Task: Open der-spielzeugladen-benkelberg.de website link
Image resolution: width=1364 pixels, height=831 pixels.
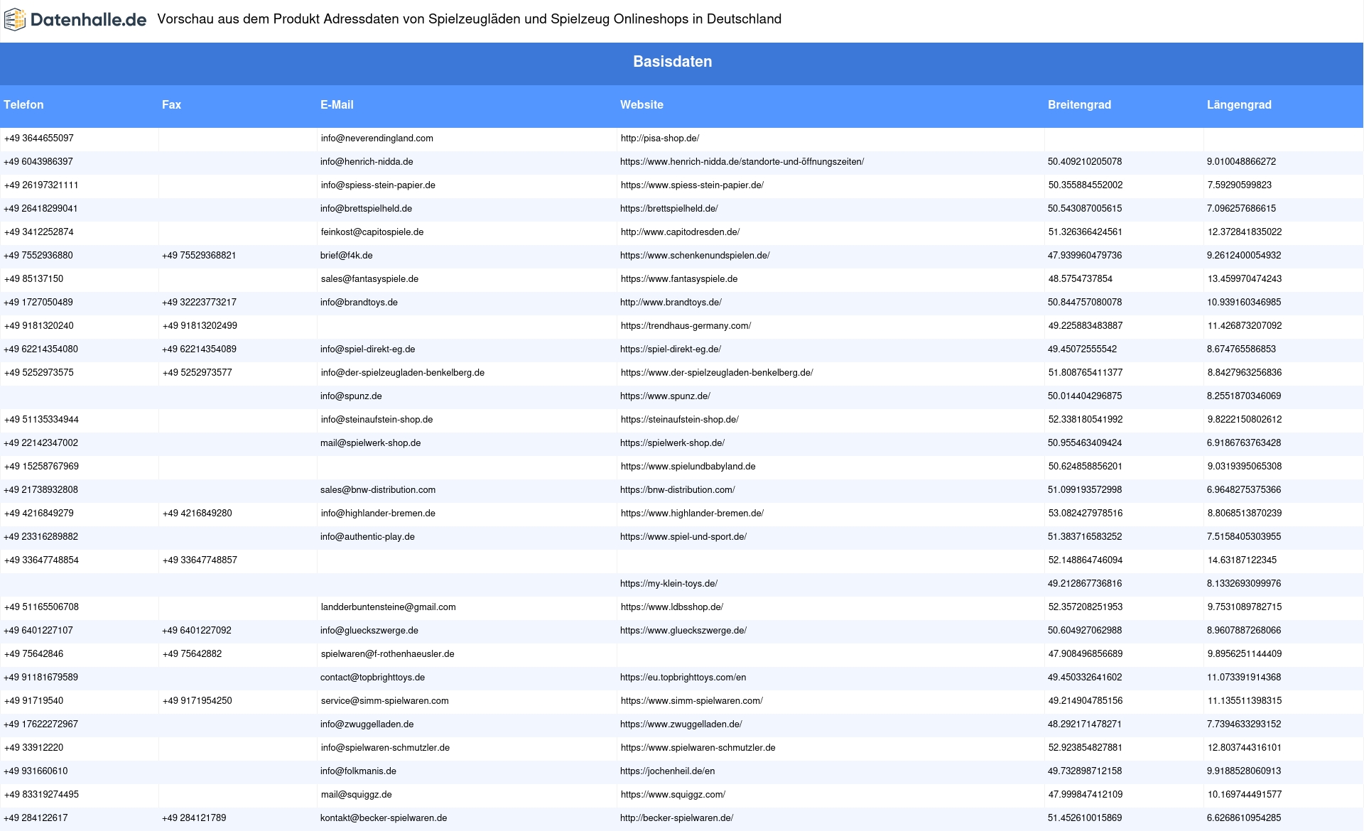Action: coord(717,373)
